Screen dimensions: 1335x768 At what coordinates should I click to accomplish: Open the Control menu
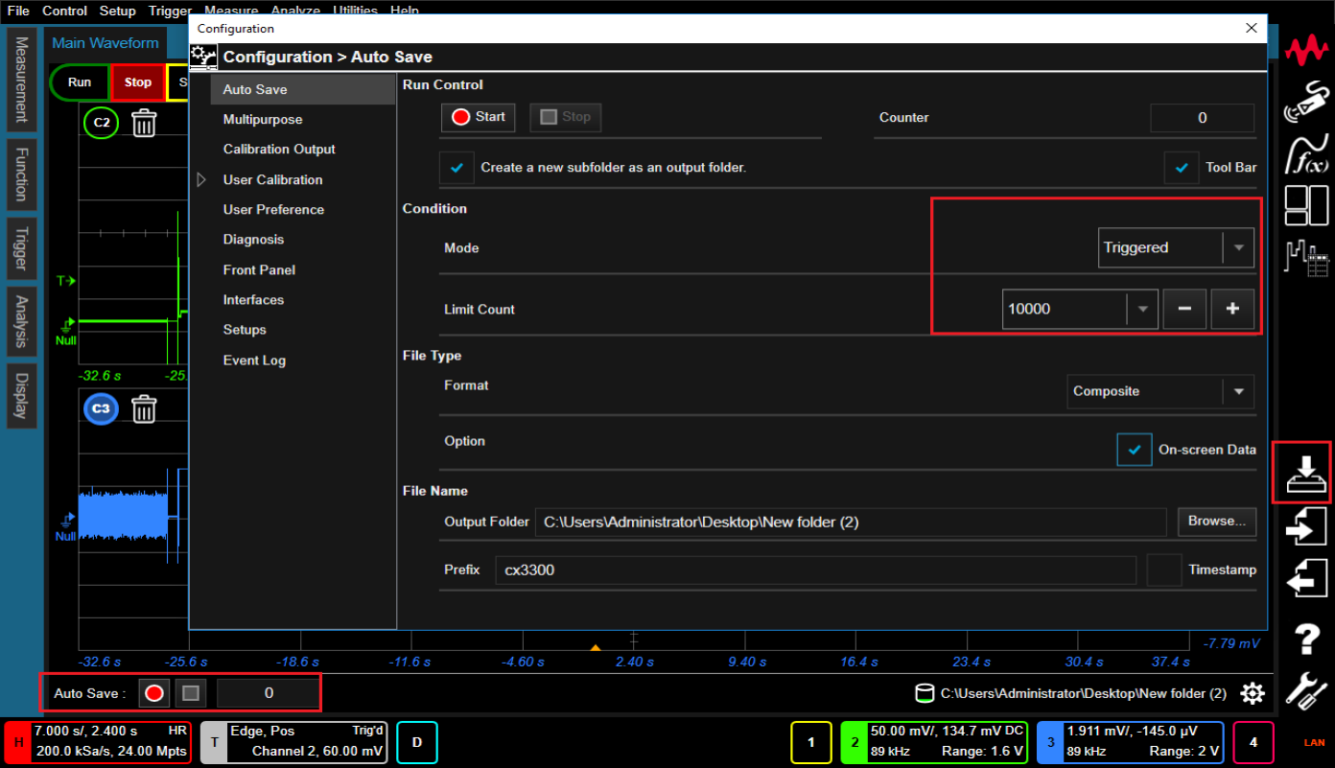click(65, 11)
